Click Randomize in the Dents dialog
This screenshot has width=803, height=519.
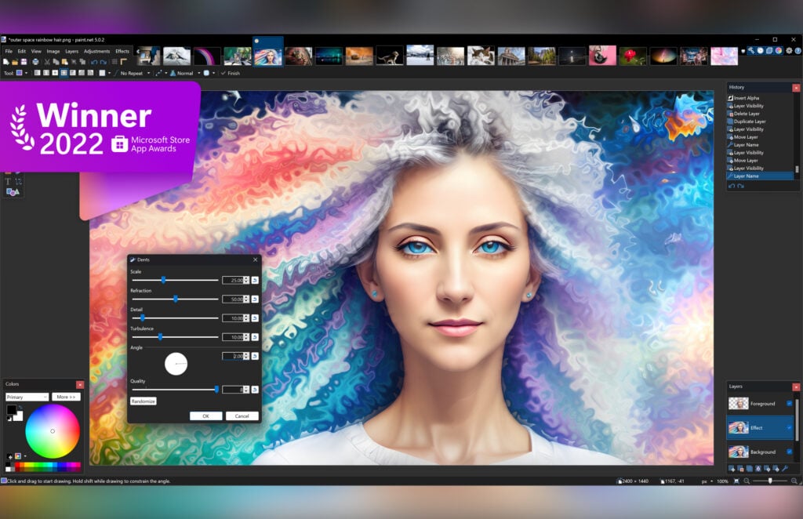coord(145,400)
